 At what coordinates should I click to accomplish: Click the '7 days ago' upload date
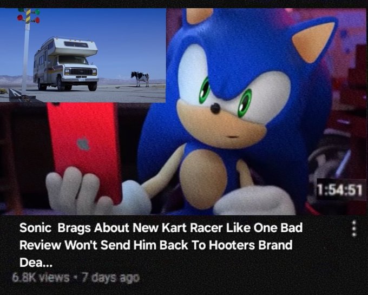[x=110, y=278]
